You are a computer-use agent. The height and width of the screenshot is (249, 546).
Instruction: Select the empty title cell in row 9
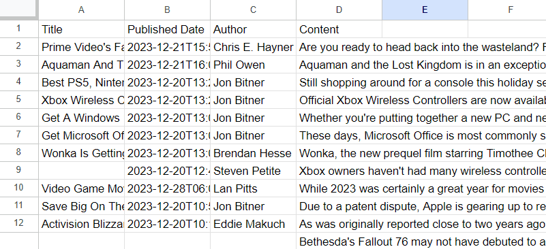click(82, 171)
